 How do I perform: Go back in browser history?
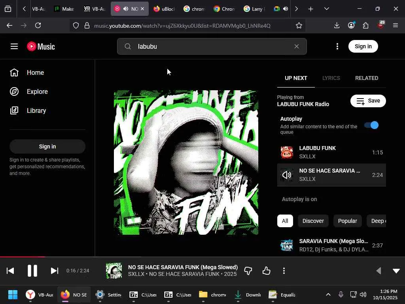pyautogui.click(x=9, y=25)
